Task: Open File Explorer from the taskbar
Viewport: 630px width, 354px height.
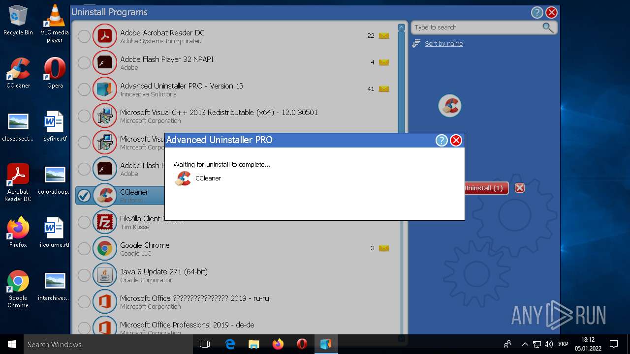Action: [x=254, y=344]
